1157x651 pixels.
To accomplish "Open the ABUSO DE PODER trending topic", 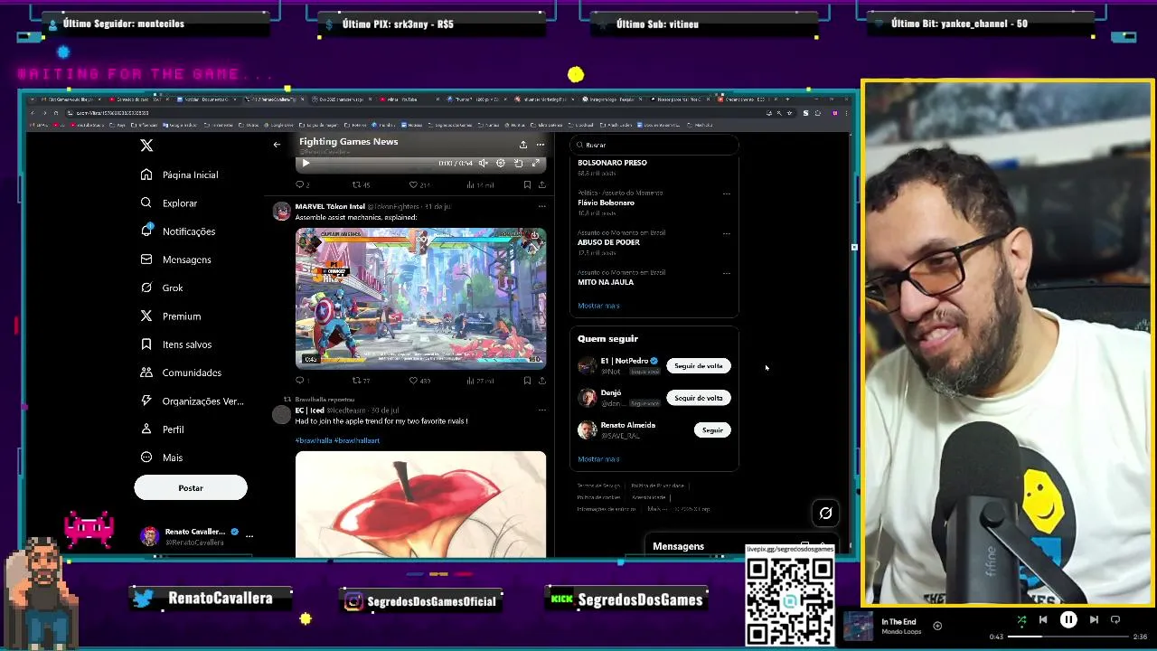I will (608, 242).
